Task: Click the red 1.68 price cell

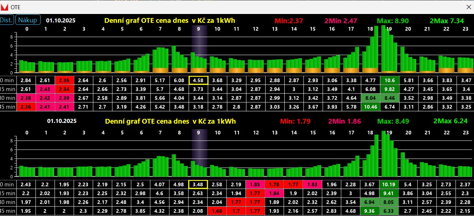Action: pyautogui.click(x=217, y=210)
